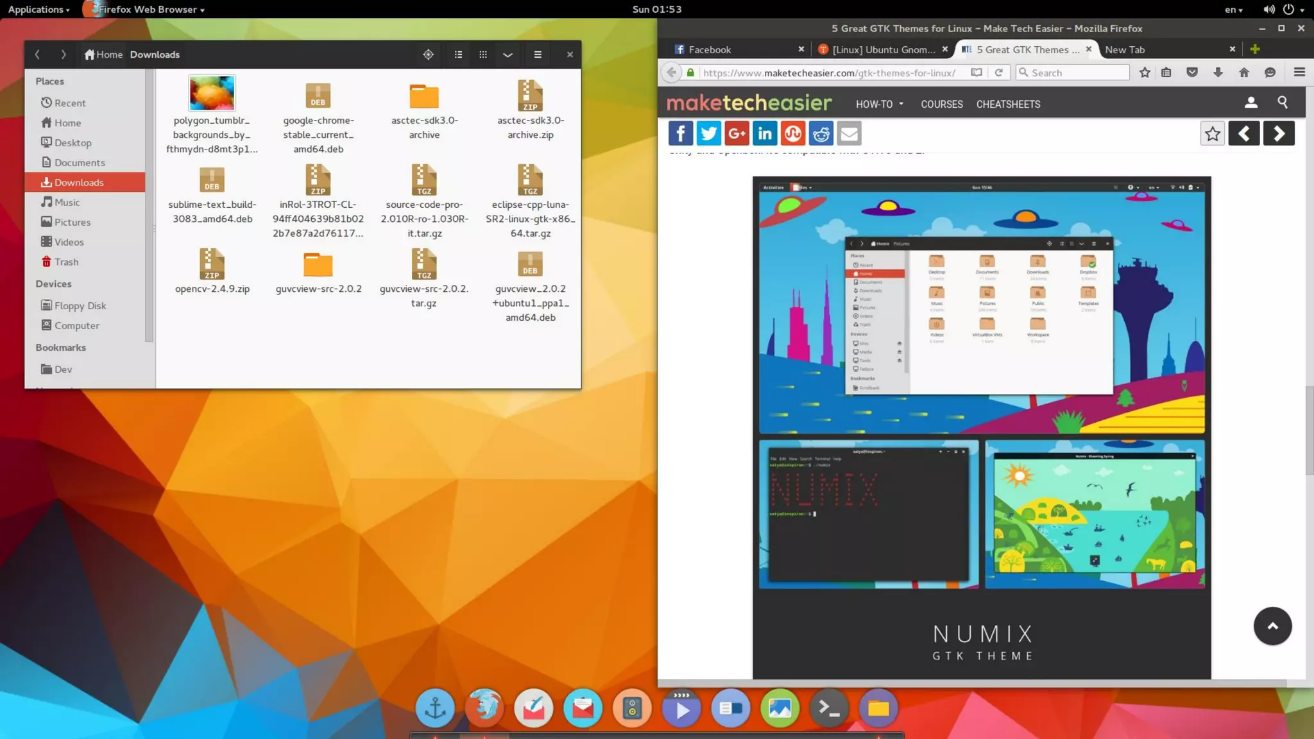This screenshot has height=739, width=1314.
Task: Switch to [Linux] Ubuntu Gnome tab
Action: [x=883, y=49]
